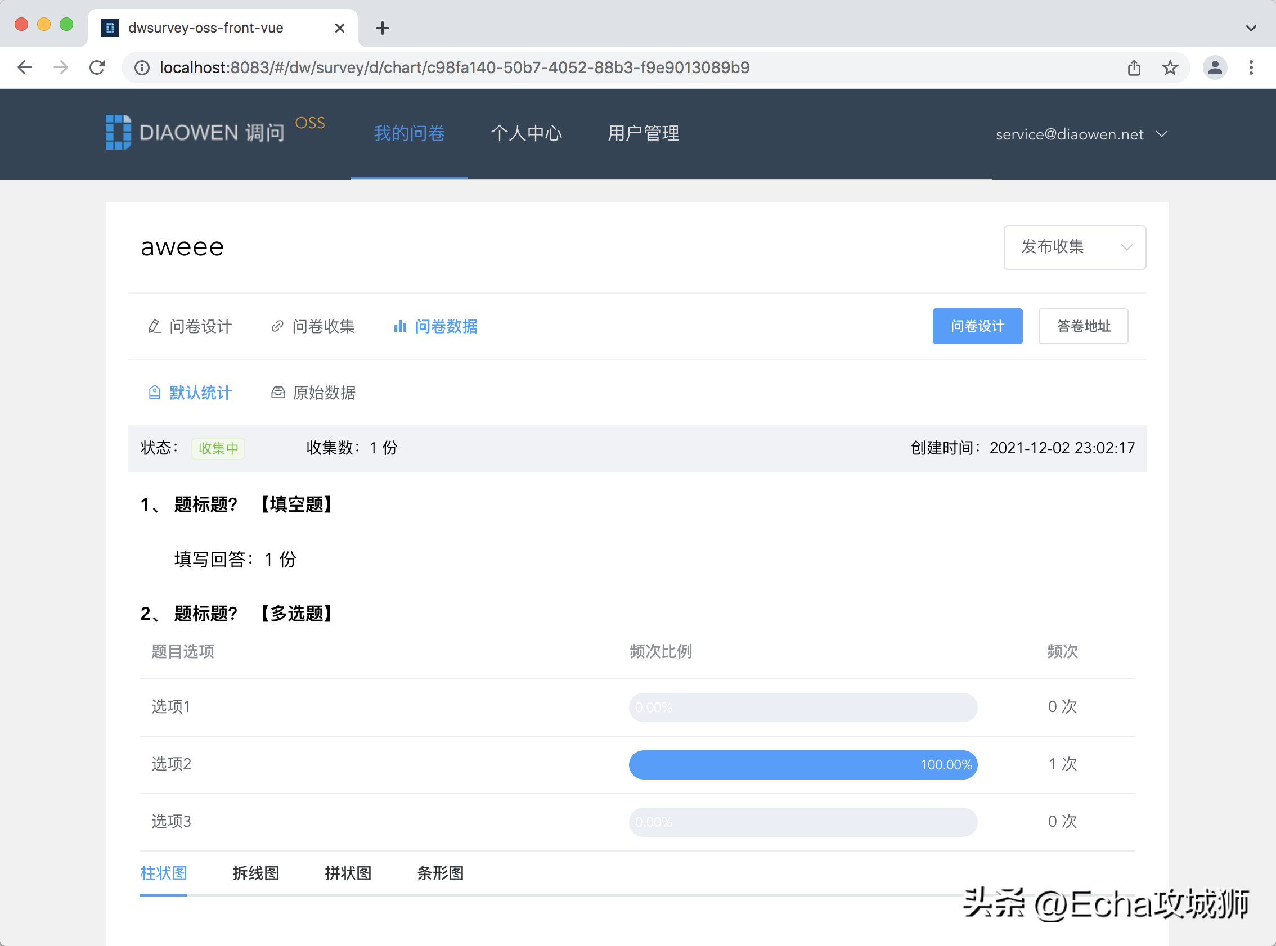Click the 1 次 frequency value
Image resolution: width=1276 pixels, height=946 pixels.
tap(1062, 764)
